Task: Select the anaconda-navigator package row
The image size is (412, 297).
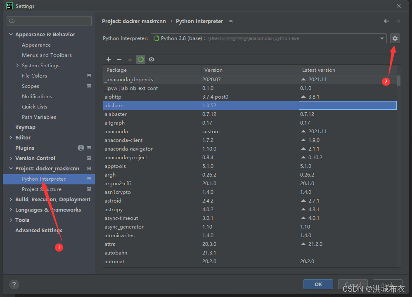Action: pyautogui.click(x=250, y=148)
